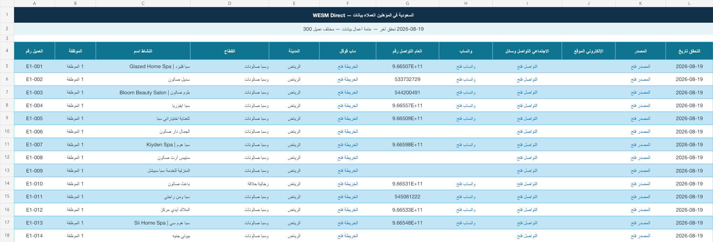Select row 4 header number
Viewport: 713px width, 242px height.
(7, 51)
